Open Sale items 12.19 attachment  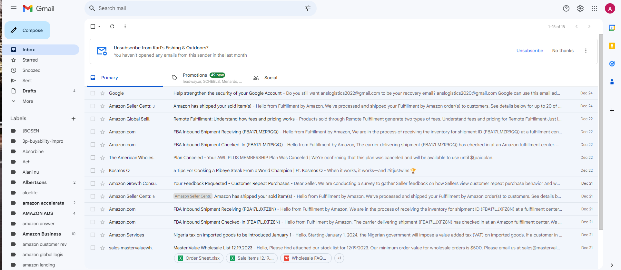(251, 258)
